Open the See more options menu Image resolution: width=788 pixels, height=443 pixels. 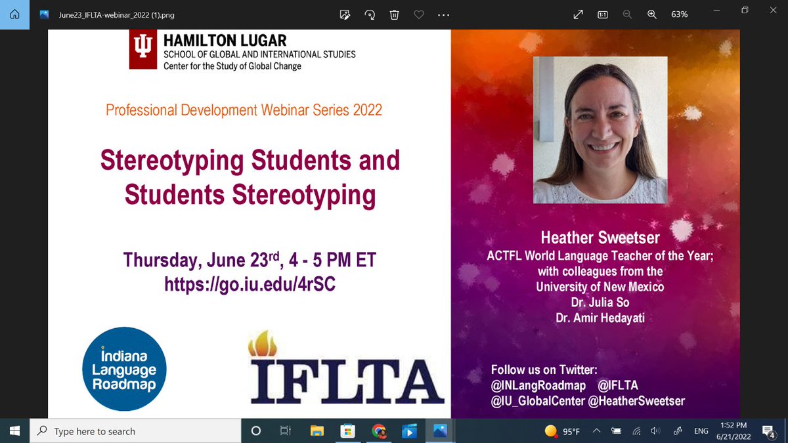(x=443, y=14)
